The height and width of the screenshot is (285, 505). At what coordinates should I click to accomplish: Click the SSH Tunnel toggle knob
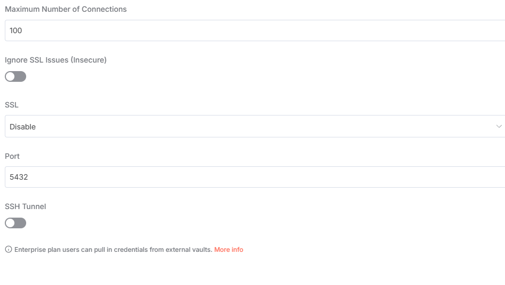(x=11, y=223)
